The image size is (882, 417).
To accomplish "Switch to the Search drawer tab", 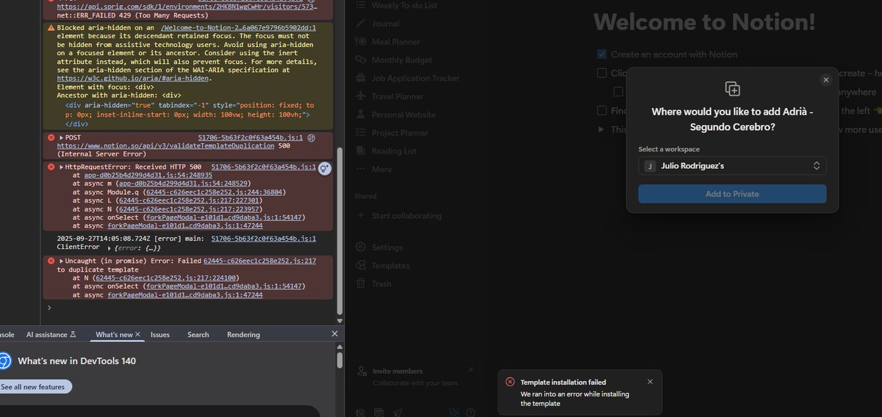I will (198, 335).
